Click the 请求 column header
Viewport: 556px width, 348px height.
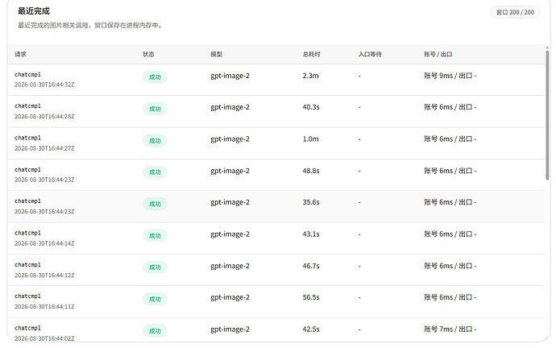pos(20,54)
